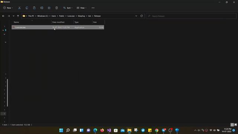Click bin breadcrumb in address bar
This screenshot has height=134, width=238.
click(90, 16)
